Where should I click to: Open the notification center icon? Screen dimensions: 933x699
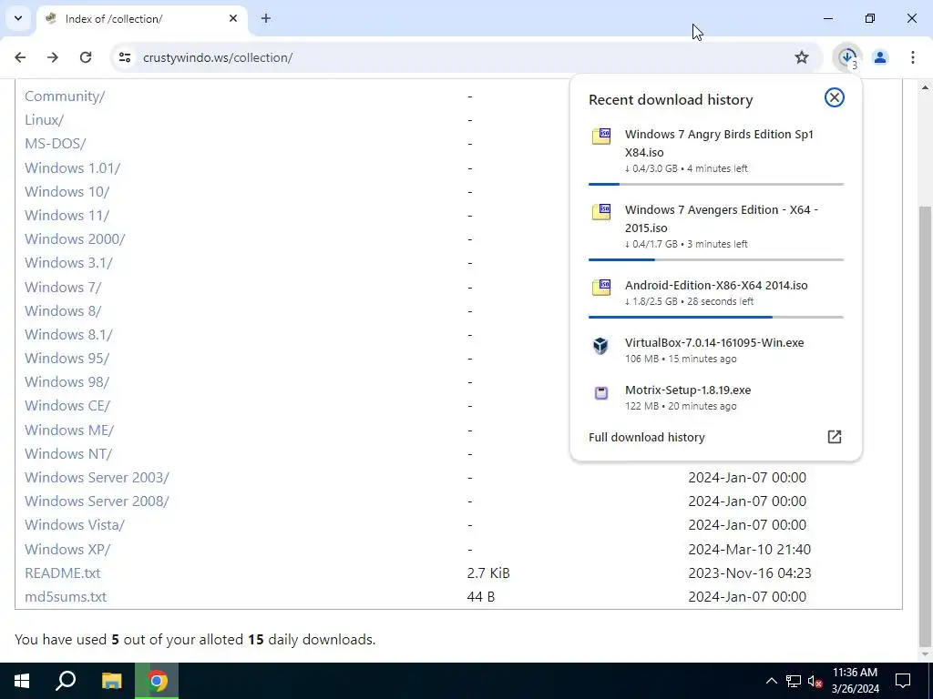pos(903,681)
